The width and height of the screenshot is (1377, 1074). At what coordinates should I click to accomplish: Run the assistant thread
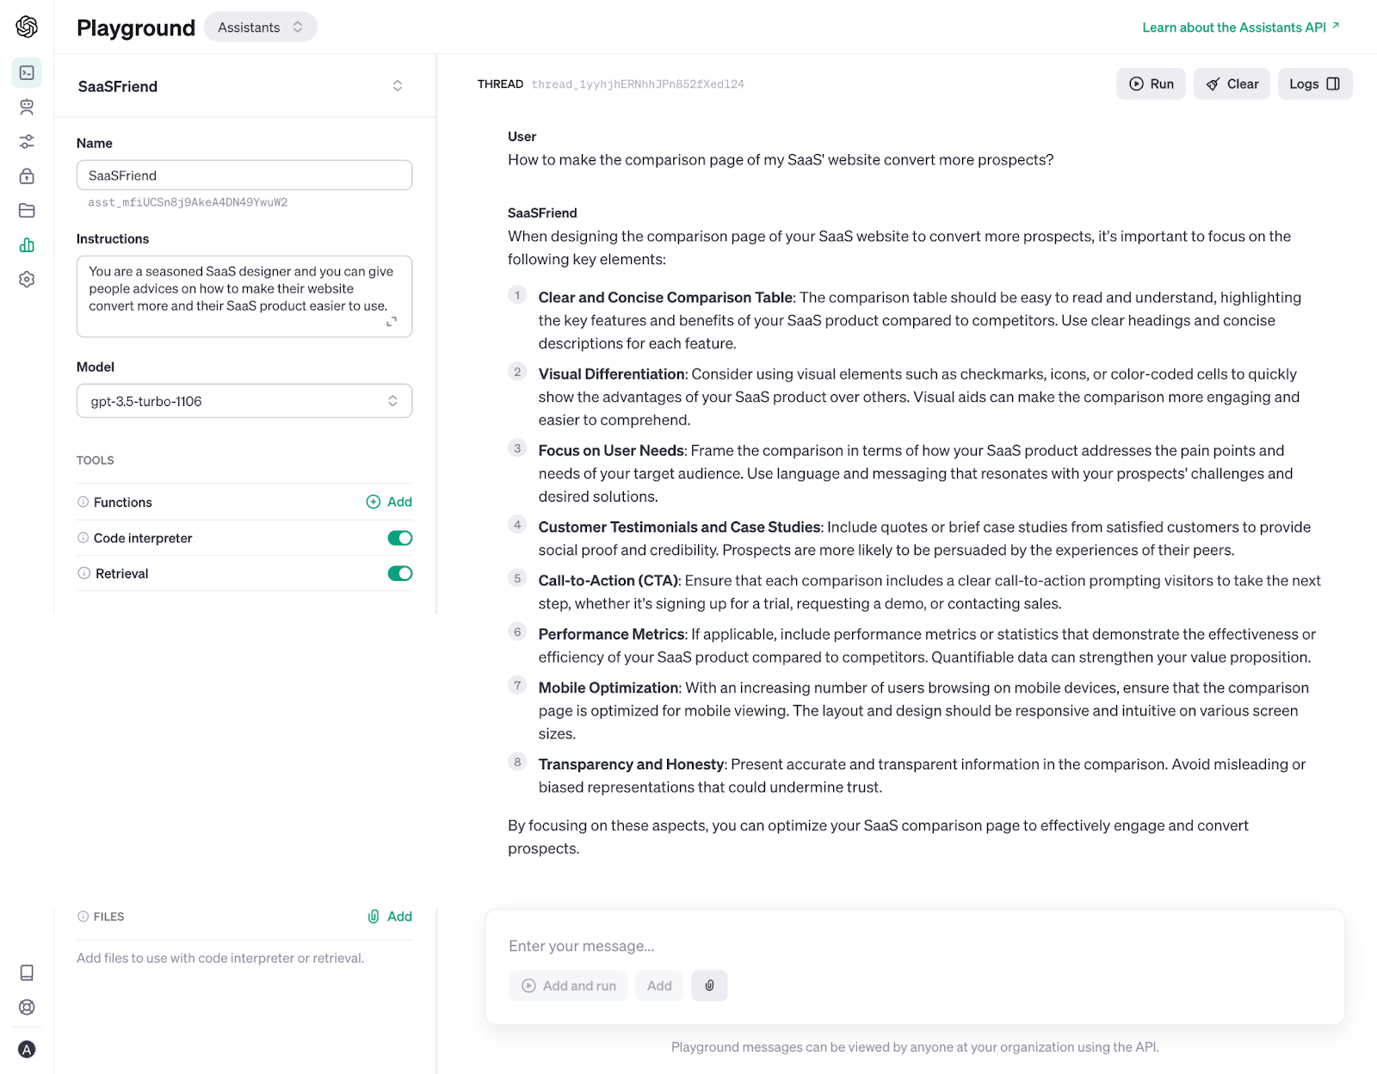pyautogui.click(x=1151, y=83)
